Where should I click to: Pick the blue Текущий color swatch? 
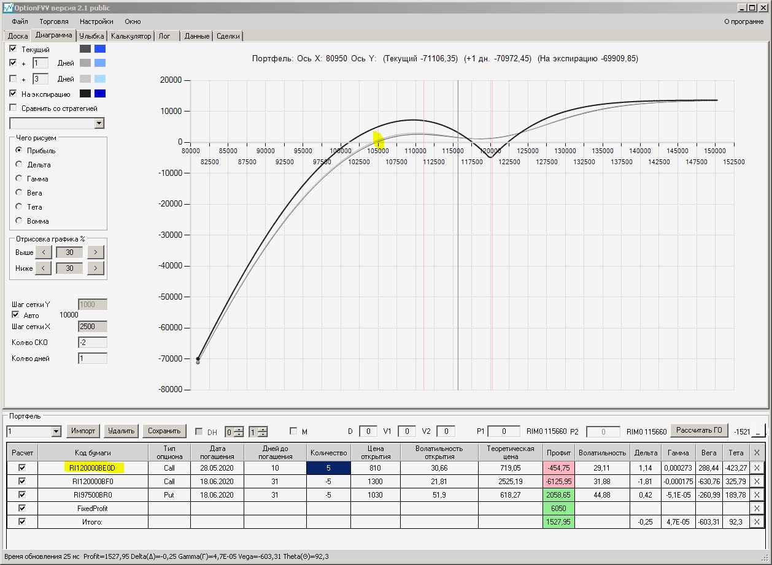(100, 49)
